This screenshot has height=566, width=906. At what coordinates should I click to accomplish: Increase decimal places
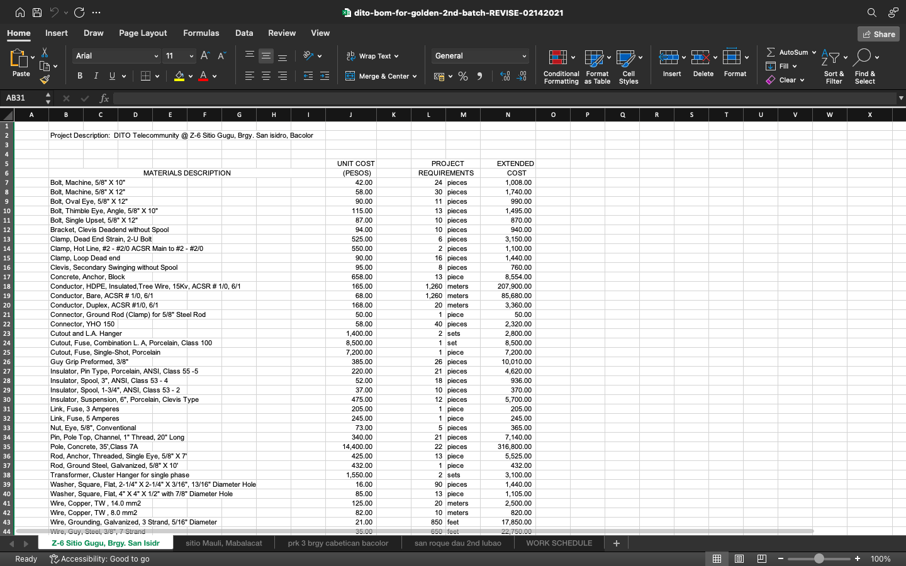click(x=505, y=76)
